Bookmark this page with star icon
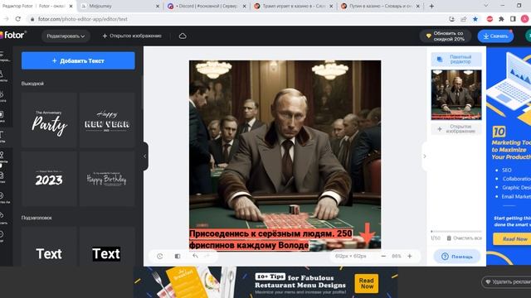Image resolution: width=531 pixels, height=298 pixels. click(475, 19)
